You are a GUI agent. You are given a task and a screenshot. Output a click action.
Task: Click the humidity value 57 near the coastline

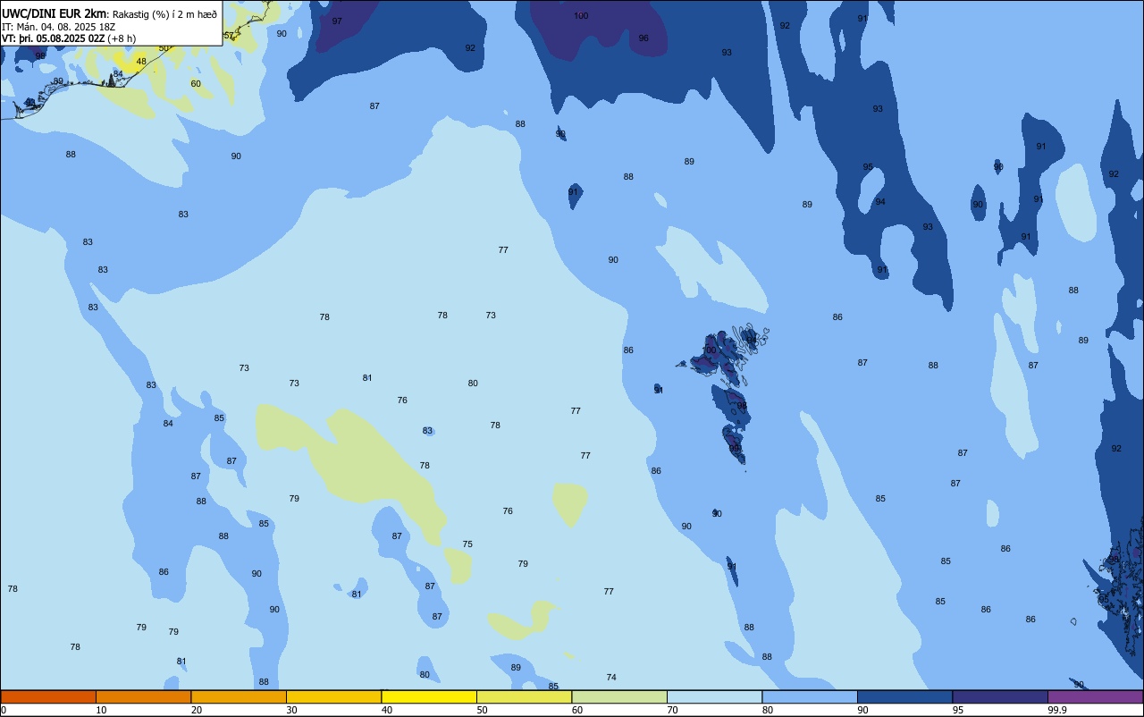(x=229, y=36)
